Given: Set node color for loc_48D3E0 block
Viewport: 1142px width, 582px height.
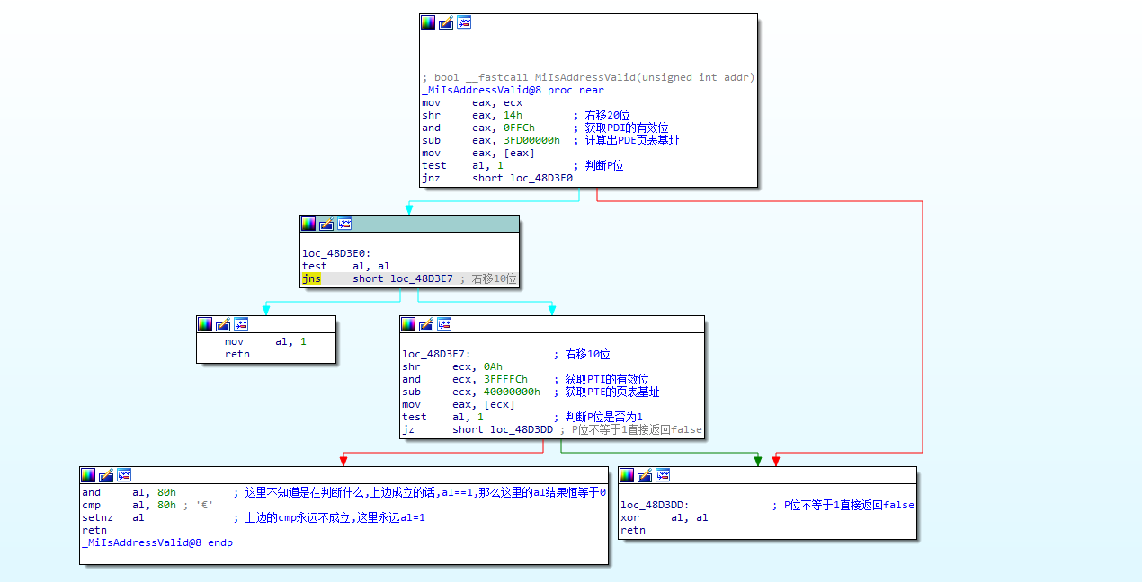Looking at the screenshot, I should pos(308,224).
